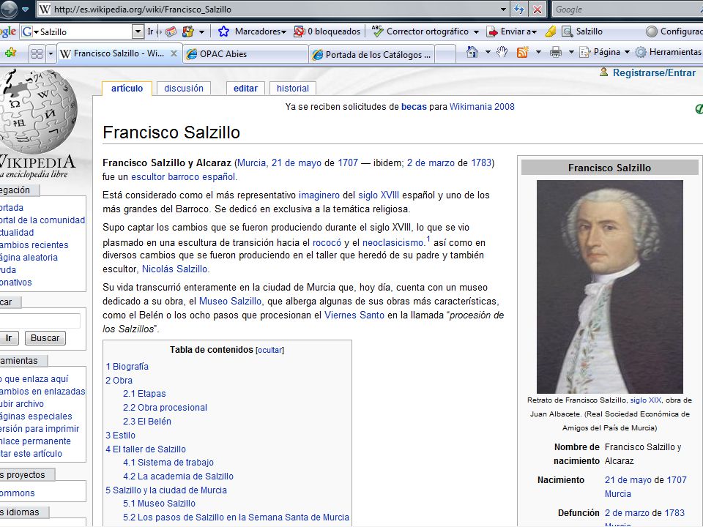Click the sidebar Buscar button

(x=45, y=338)
